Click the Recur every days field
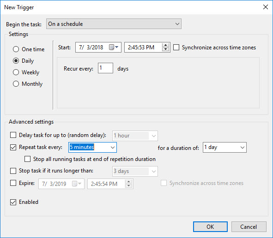The height and width of the screenshot is (238, 273). (x=105, y=68)
